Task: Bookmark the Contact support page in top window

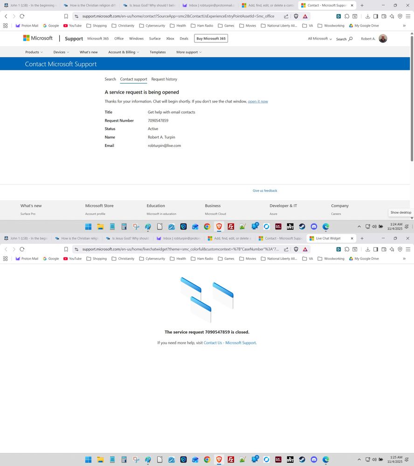Action: click(66, 16)
